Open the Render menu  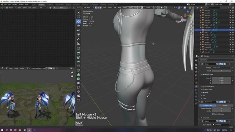click(15, 4)
